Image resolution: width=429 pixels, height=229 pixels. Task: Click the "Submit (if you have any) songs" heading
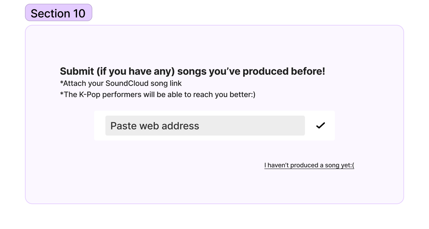tap(192, 71)
